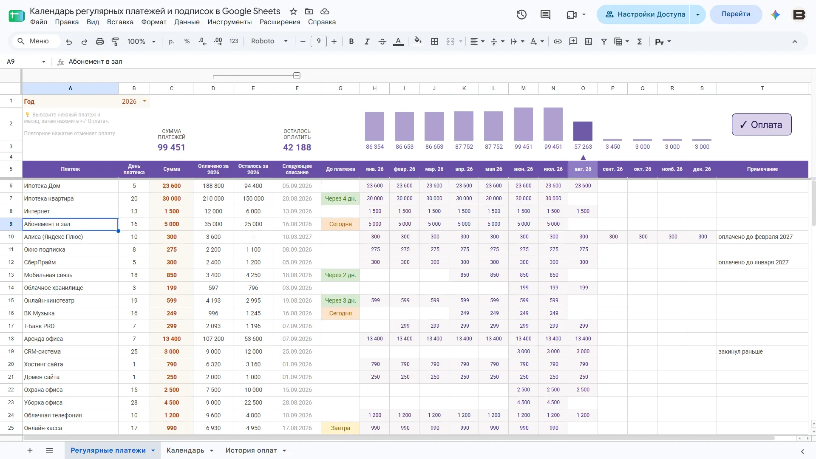Image resolution: width=816 pixels, height=459 pixels.
Task: Click font size field showing 9
Action: click(318, 41)
